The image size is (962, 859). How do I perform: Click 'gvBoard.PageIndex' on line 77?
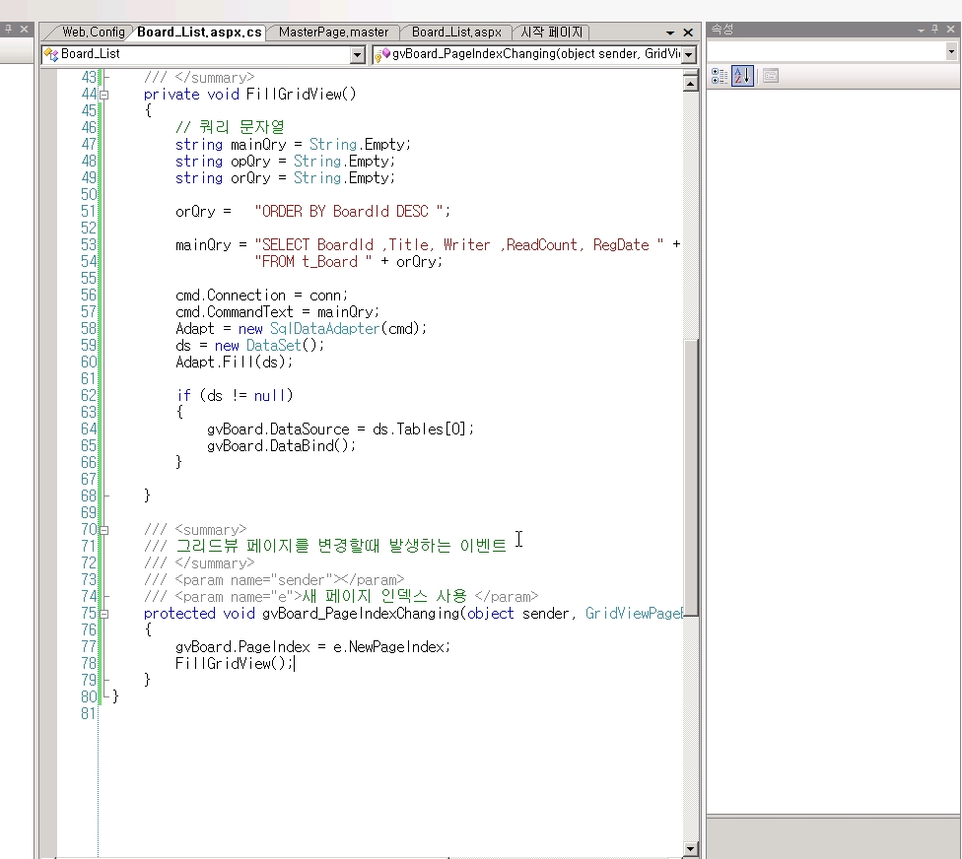tap(242, 647)
